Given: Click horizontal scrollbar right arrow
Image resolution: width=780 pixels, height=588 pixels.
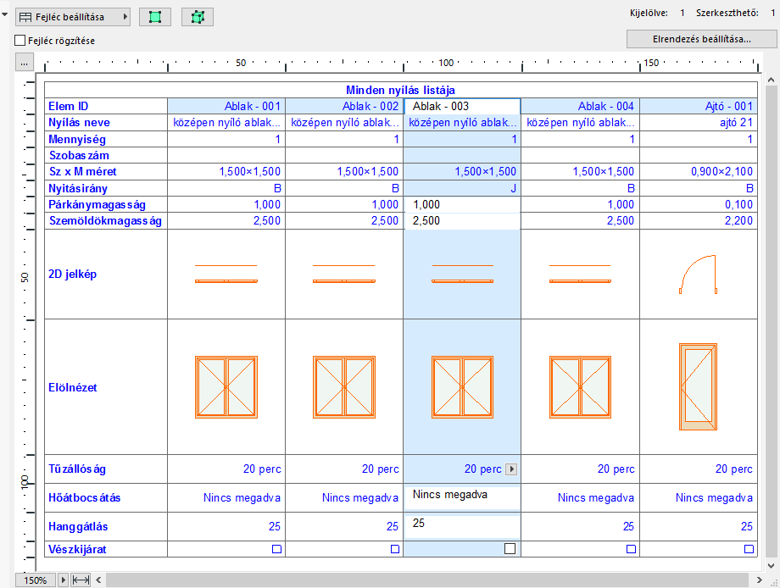Looking at the screenshot, I should [759, 580].
